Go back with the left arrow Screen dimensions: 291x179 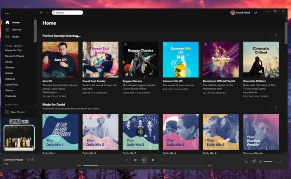41,13
